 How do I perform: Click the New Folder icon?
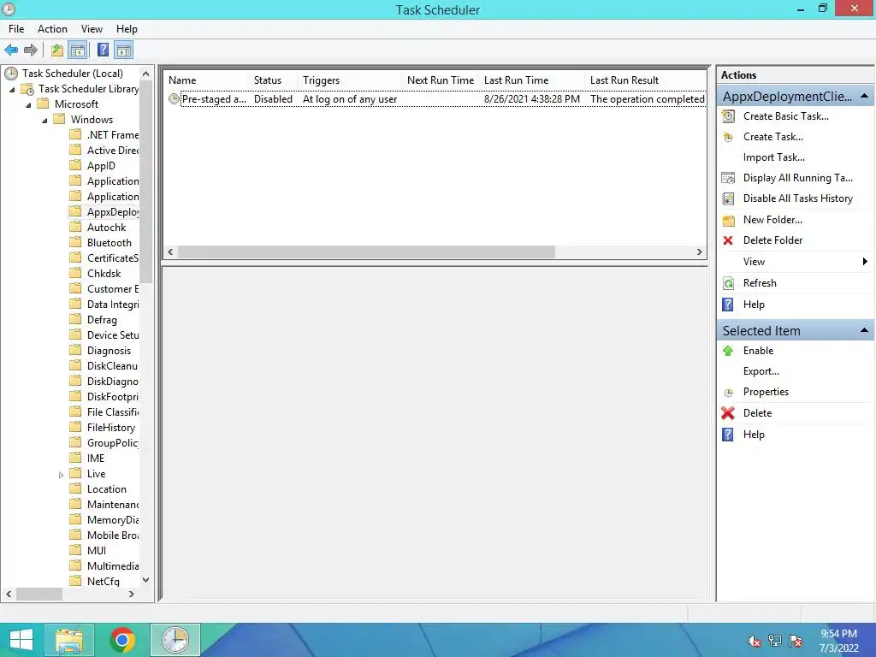728,220
